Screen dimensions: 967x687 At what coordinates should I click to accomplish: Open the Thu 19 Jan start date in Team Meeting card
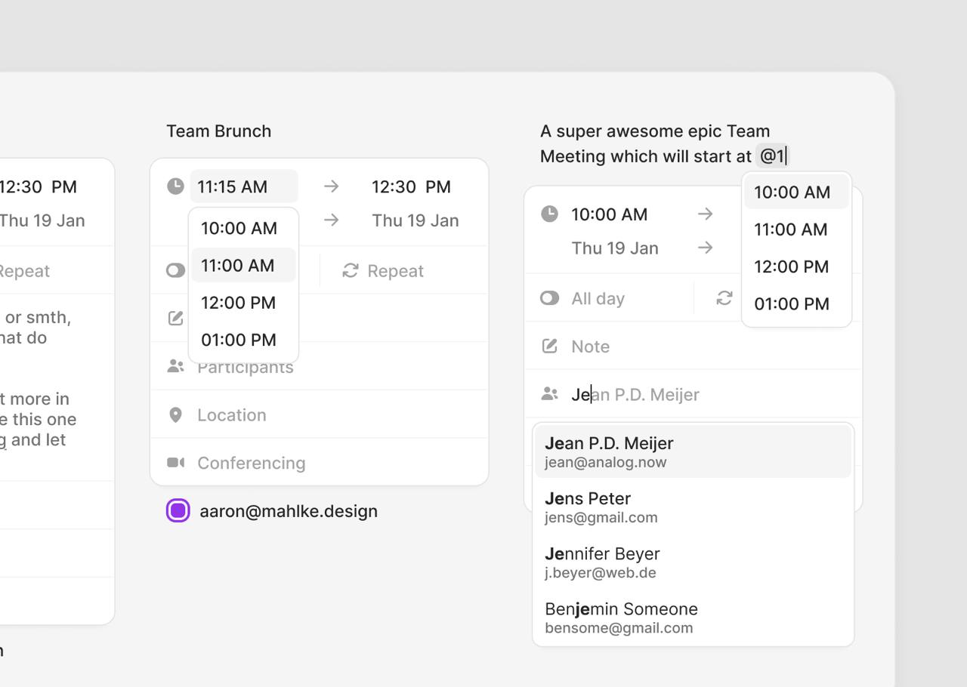coord(615,248)
